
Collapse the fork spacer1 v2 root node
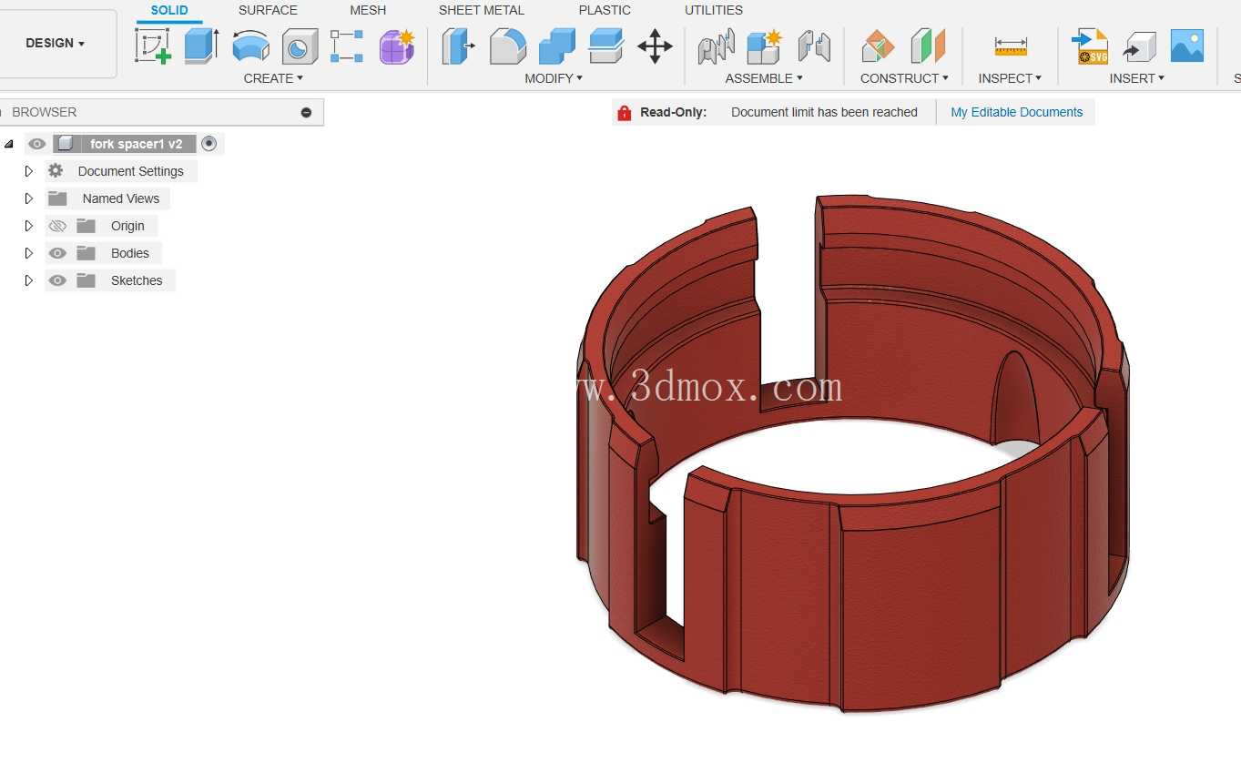point(9,144)
